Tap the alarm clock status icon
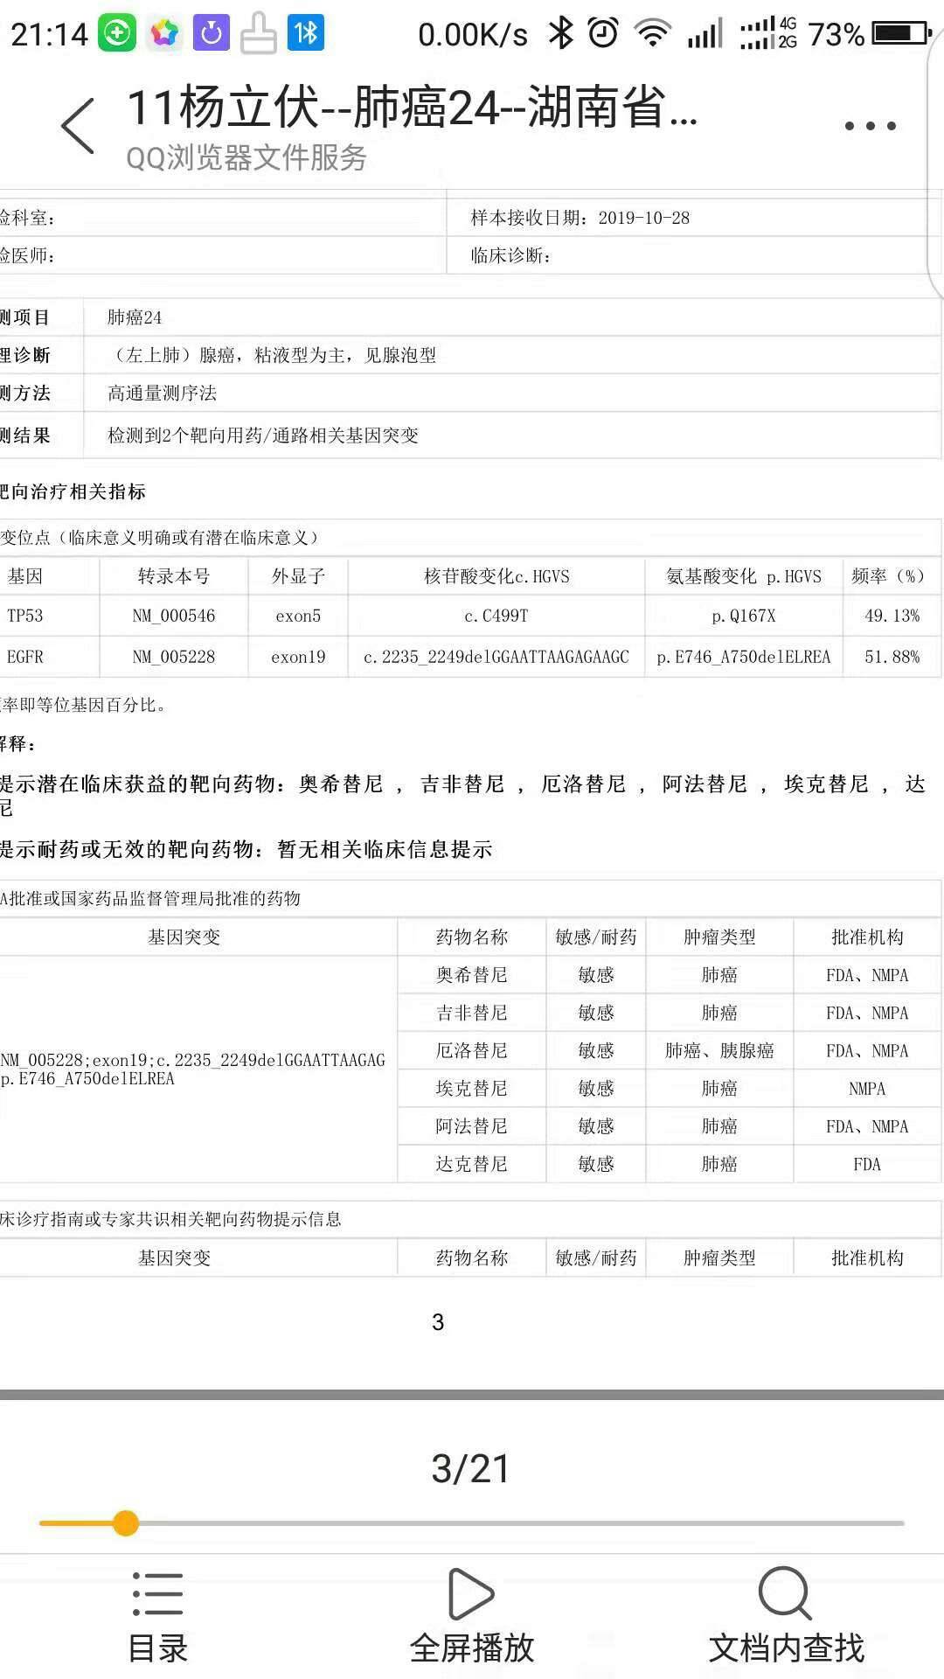The height and width of the screenshot is (1679, 944). [603, 34]
